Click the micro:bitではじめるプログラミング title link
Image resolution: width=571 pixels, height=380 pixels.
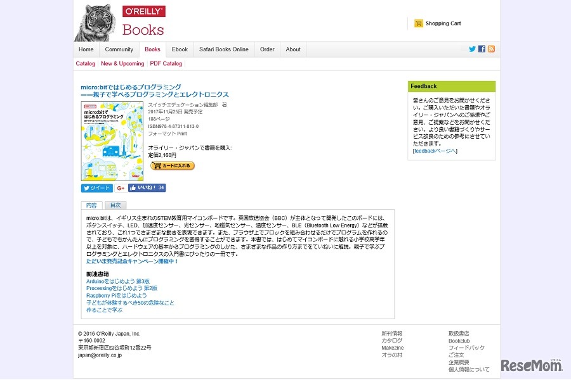point(155,91)
